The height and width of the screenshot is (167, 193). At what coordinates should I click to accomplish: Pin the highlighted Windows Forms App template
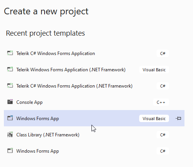178,118
